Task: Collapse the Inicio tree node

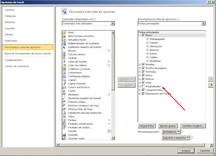Action: (x=140, y=35)
